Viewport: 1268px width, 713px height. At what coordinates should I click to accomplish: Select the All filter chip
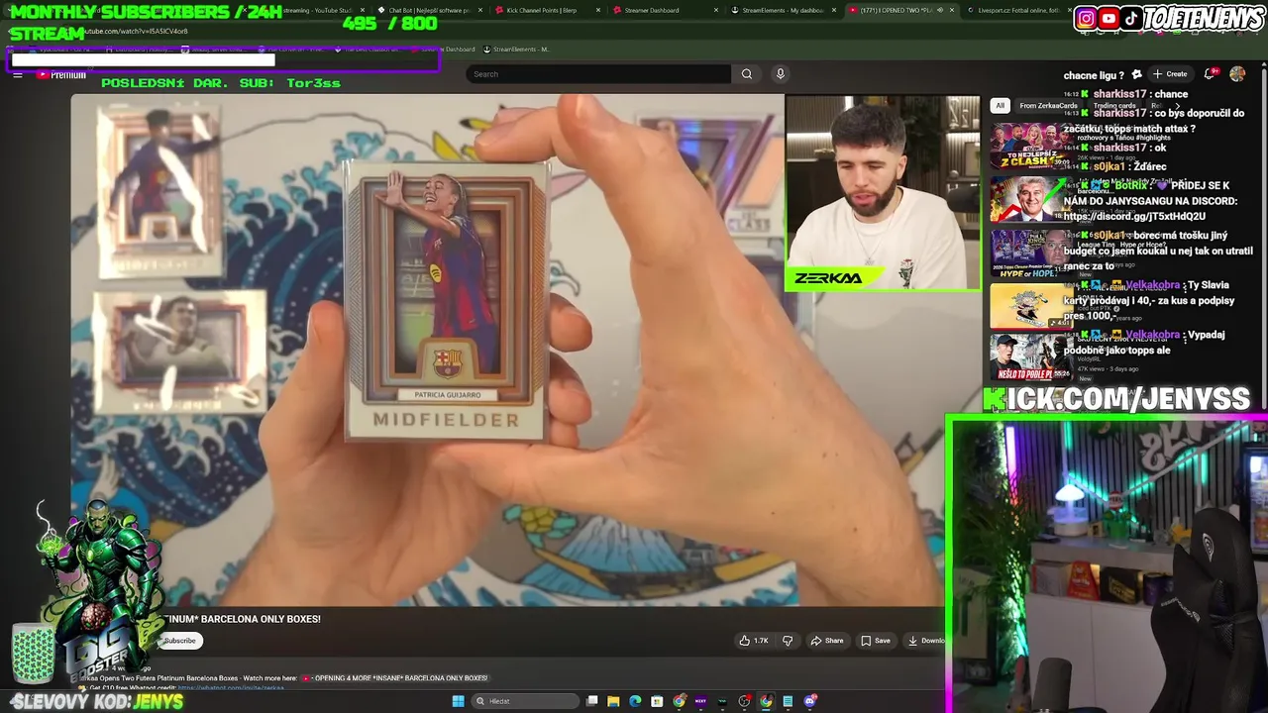tap(1000, 106)
